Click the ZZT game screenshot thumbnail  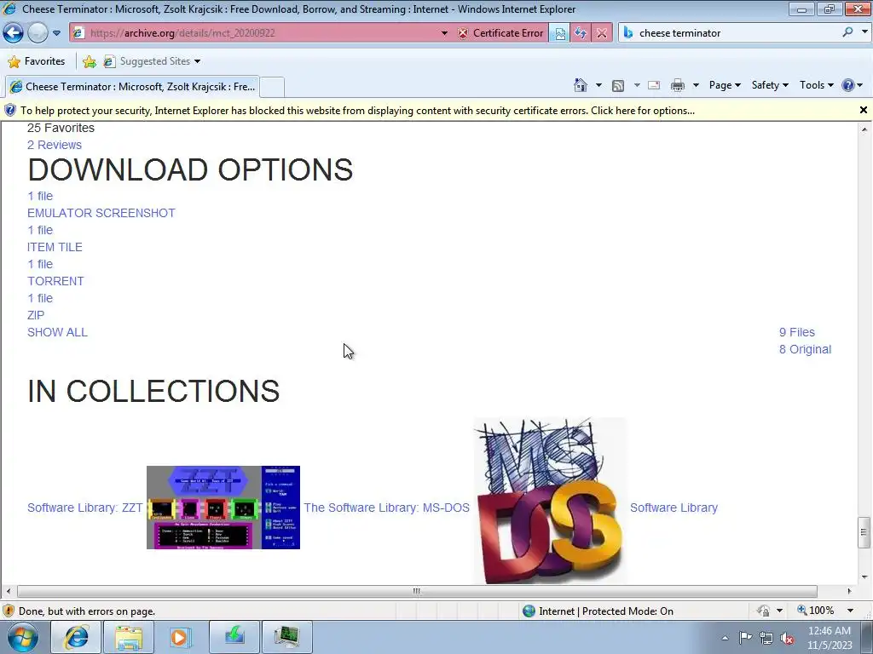[x=223, y=508]
